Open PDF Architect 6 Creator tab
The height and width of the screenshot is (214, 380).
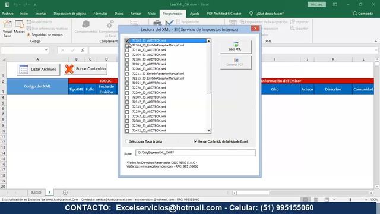(x=224, y=14)
